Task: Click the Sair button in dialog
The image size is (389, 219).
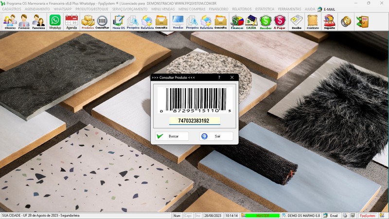Action: tap(216, 136)
